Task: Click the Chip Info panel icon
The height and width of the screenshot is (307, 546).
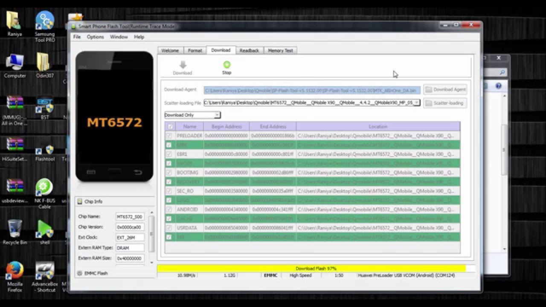Action: pos(80,201)
